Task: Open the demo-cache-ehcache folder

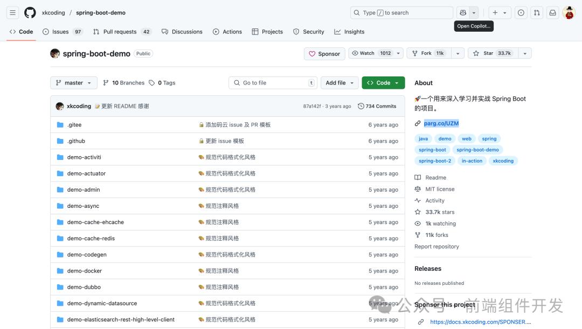Action: click(95, 222)
